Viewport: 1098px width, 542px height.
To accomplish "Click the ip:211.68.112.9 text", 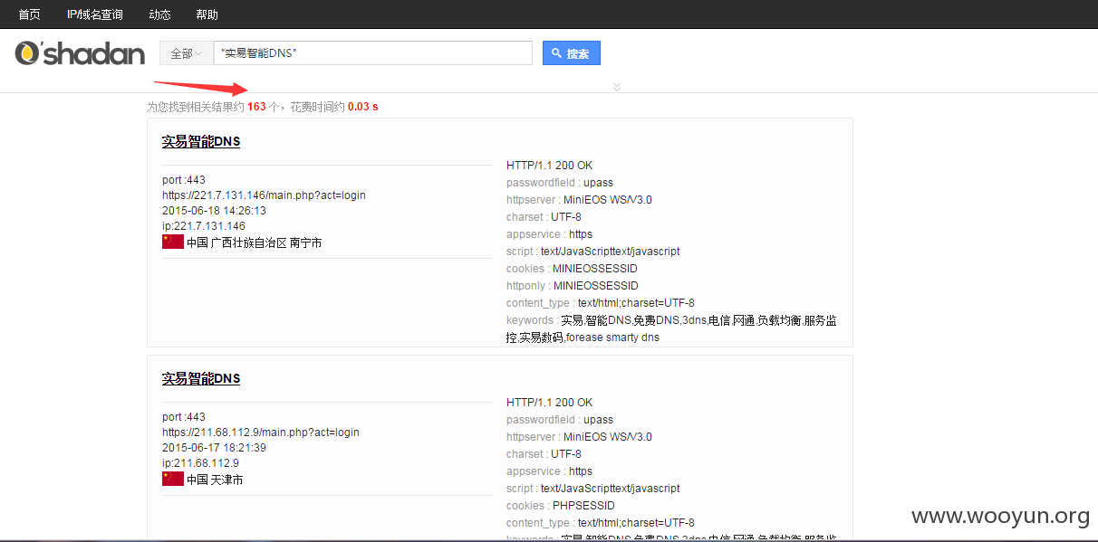I will (200, 462).
